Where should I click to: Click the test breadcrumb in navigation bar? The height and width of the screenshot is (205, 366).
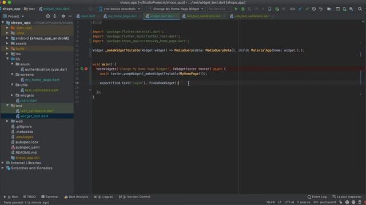pos(30,9)
